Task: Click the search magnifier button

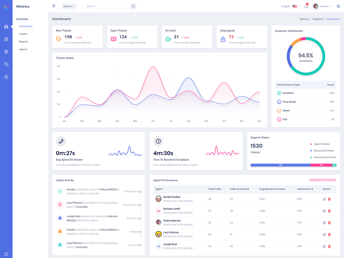Action: 133,6
